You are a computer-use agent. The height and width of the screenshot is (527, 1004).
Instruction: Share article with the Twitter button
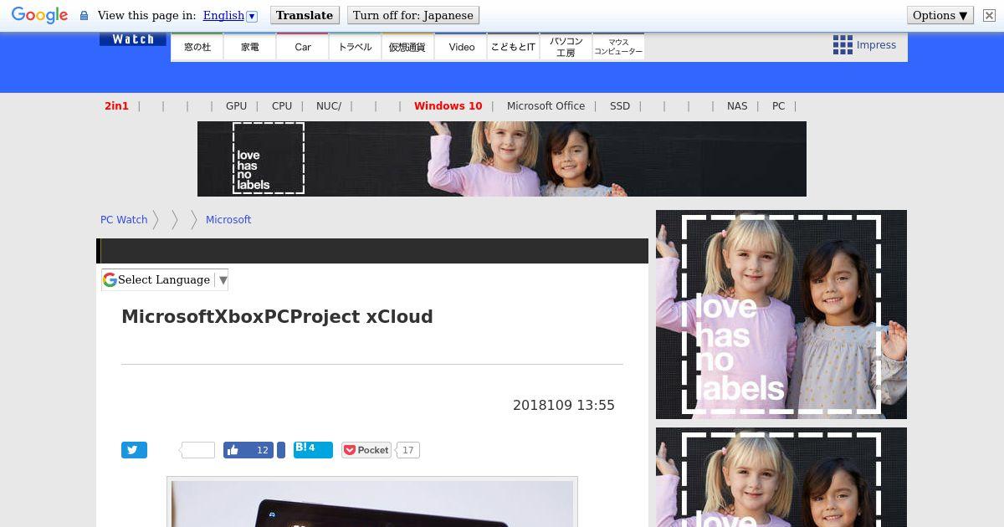(134, 450)
